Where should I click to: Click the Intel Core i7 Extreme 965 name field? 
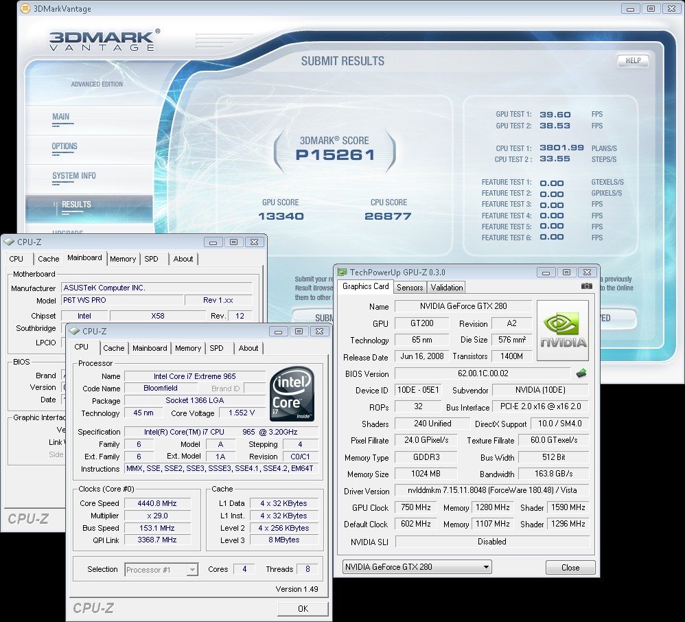tap(195, 376)
